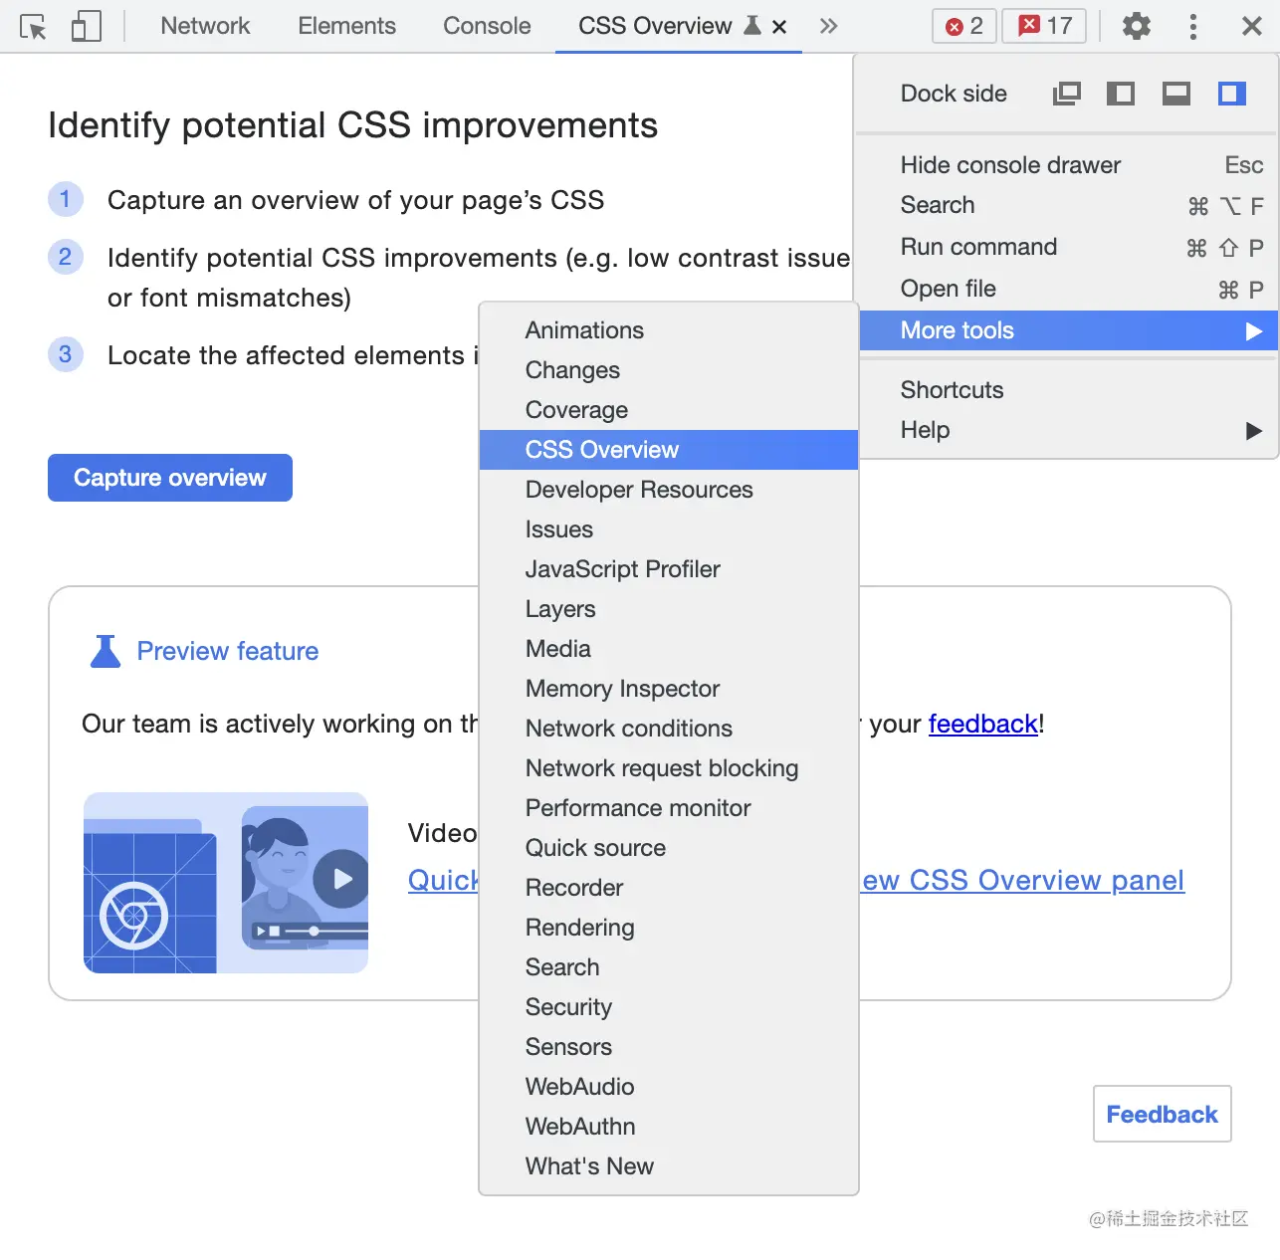Click the red errors counter showing 2

coord(964,26)
